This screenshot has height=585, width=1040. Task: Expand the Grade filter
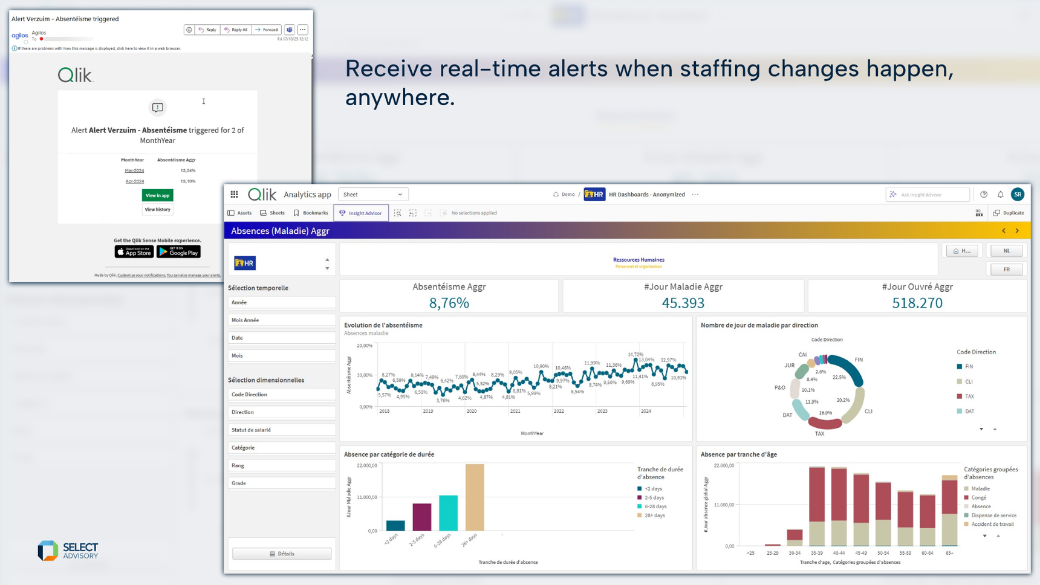coord(282,483)
